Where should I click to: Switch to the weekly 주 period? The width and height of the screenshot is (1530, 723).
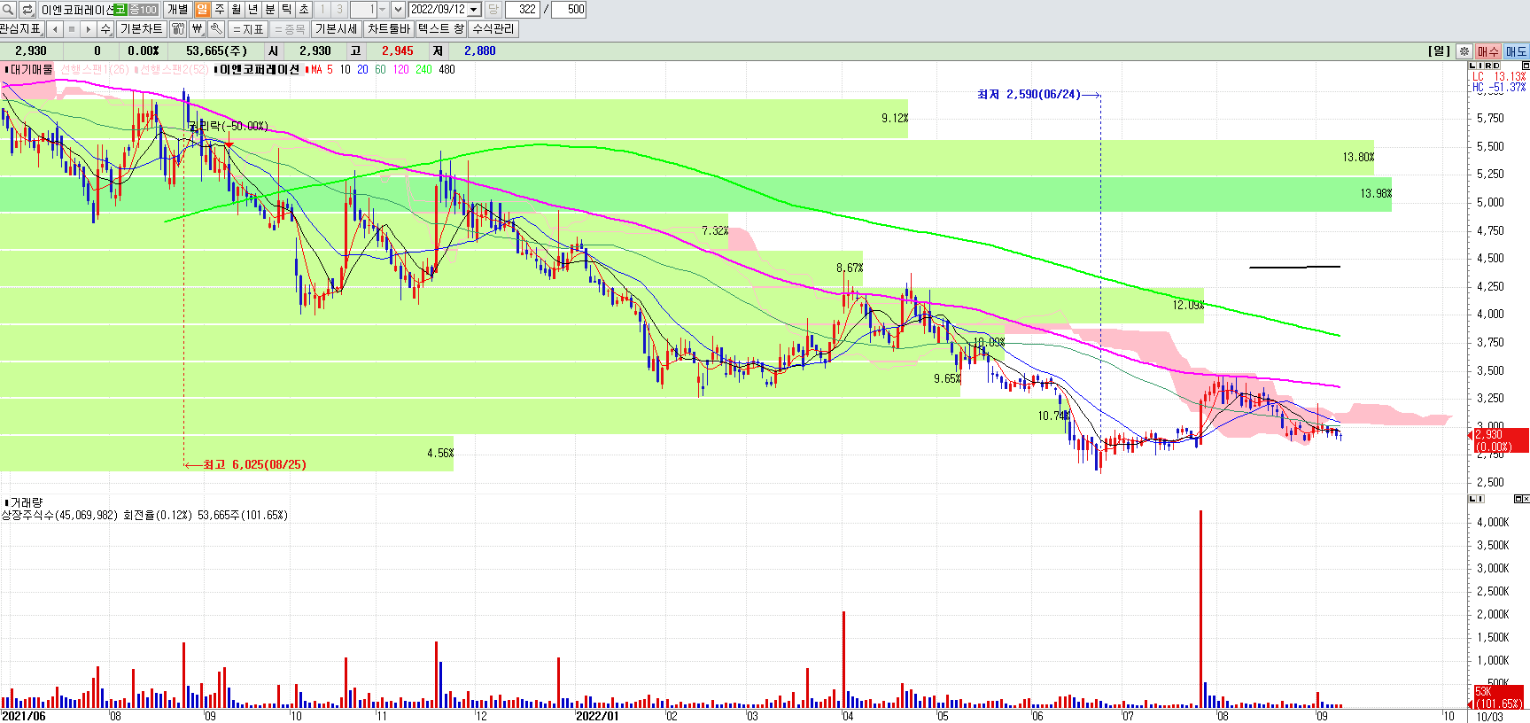[x=220, y=9]
